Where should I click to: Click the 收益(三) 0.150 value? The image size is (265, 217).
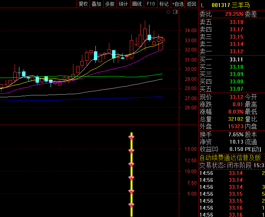point(236,149)
